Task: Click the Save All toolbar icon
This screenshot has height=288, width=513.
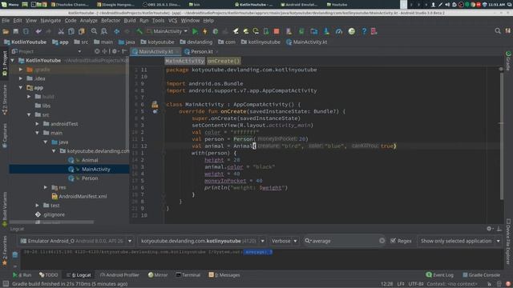Action: [x=16, y=31]
